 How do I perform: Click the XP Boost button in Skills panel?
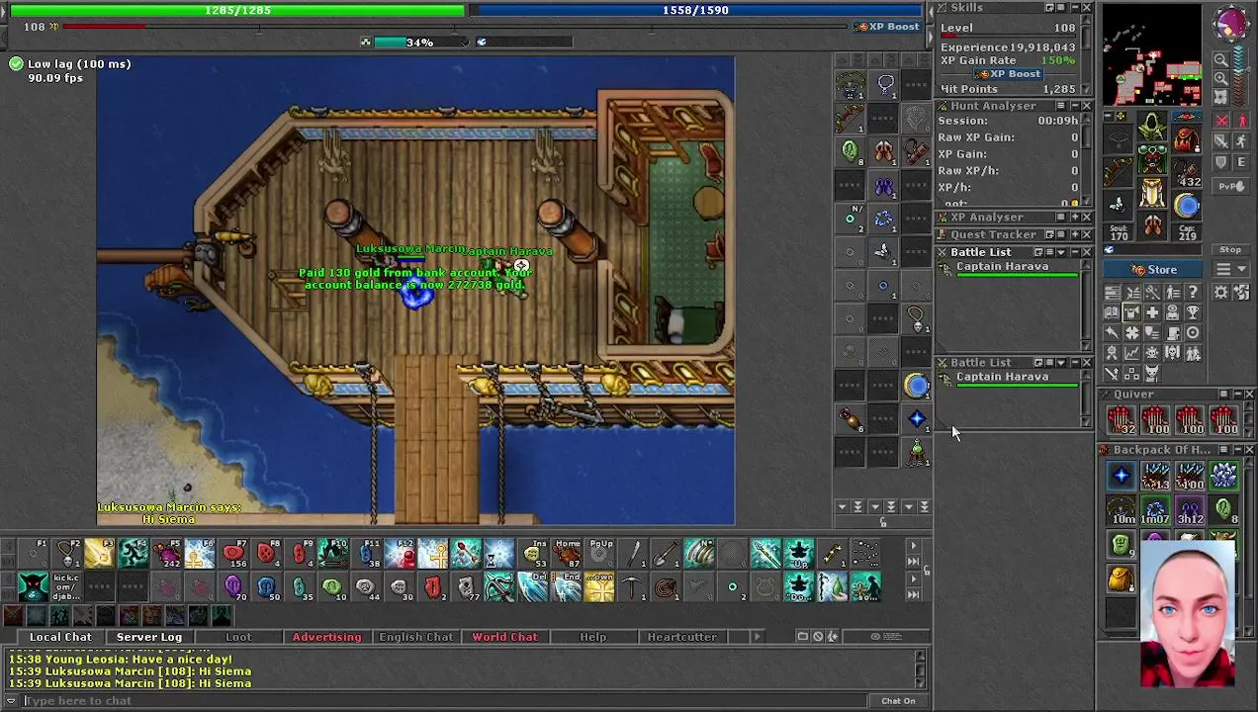(x=1009, y=74)
